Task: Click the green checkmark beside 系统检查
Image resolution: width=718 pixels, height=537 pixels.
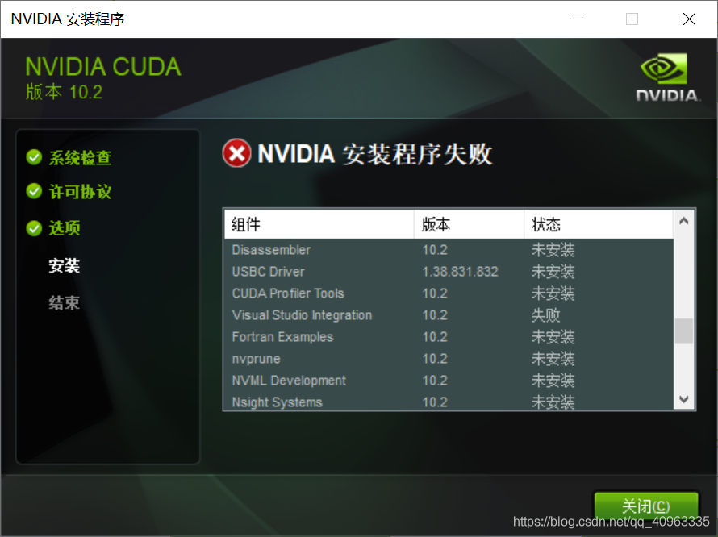Action: pyautogui.click(x=34, y=158)
